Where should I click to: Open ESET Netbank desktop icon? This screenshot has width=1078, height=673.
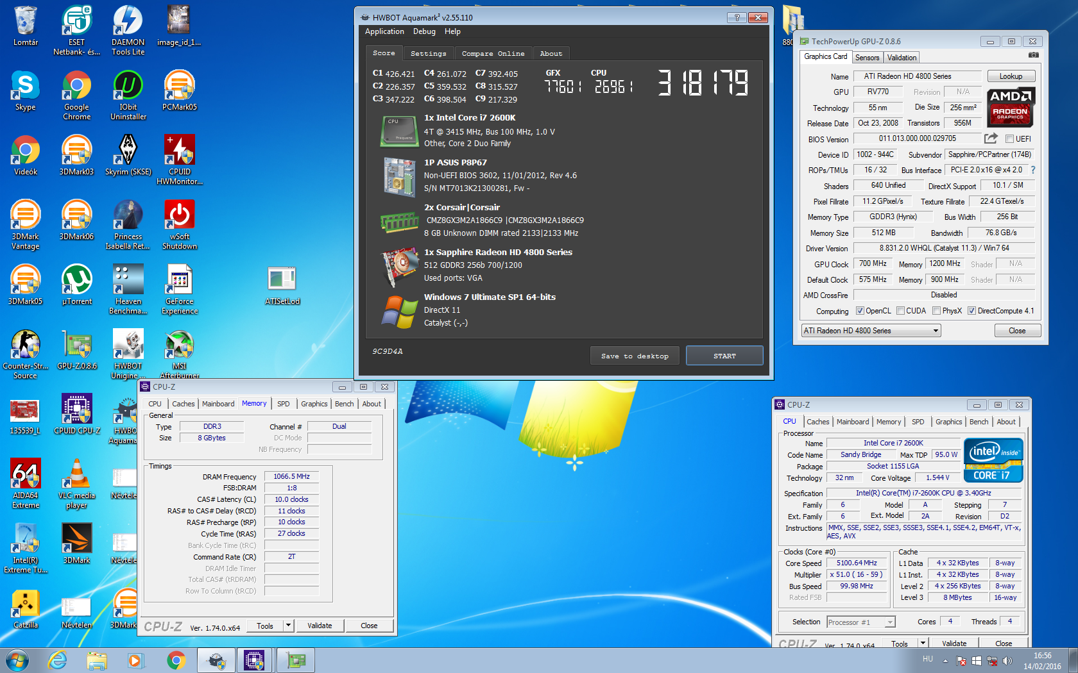click(x=76, y=30)
